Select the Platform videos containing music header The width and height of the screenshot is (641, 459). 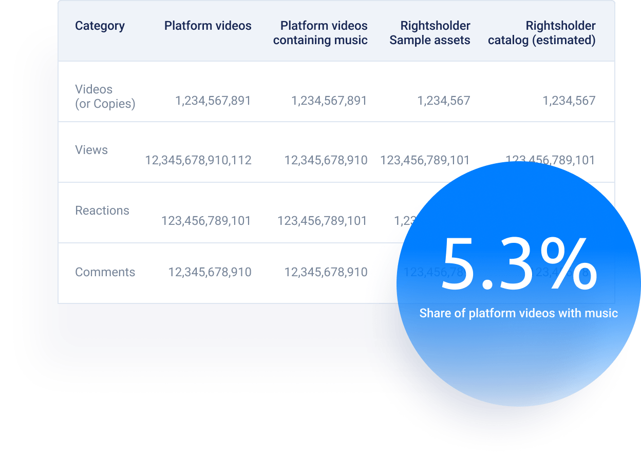pos(321,33)
